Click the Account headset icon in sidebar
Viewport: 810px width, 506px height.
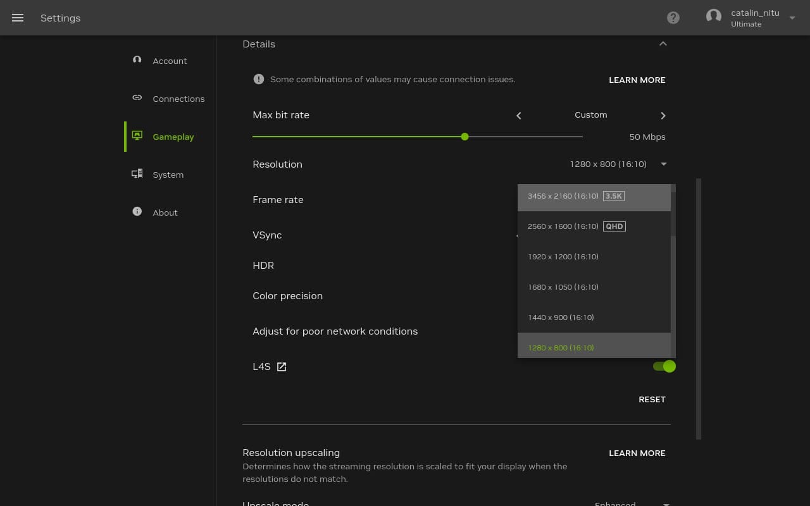(x=137, y=60)
